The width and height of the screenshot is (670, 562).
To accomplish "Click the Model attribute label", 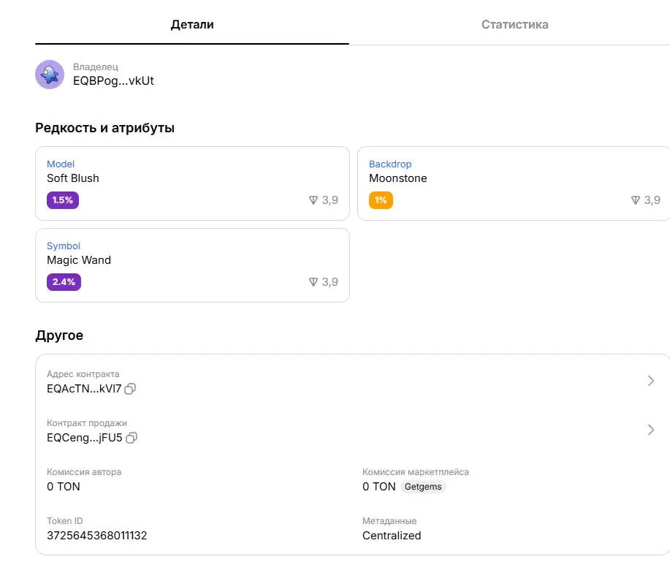I will pos(61,164).
